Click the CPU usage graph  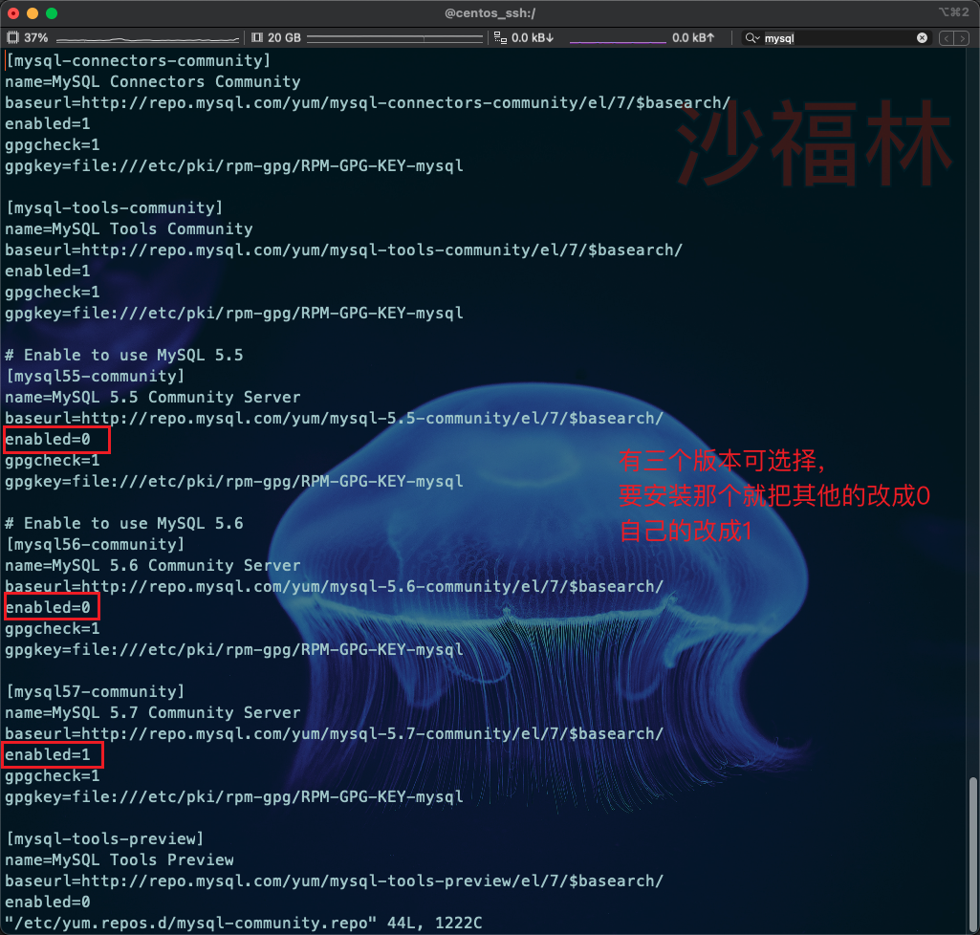(x=147, y=39)
